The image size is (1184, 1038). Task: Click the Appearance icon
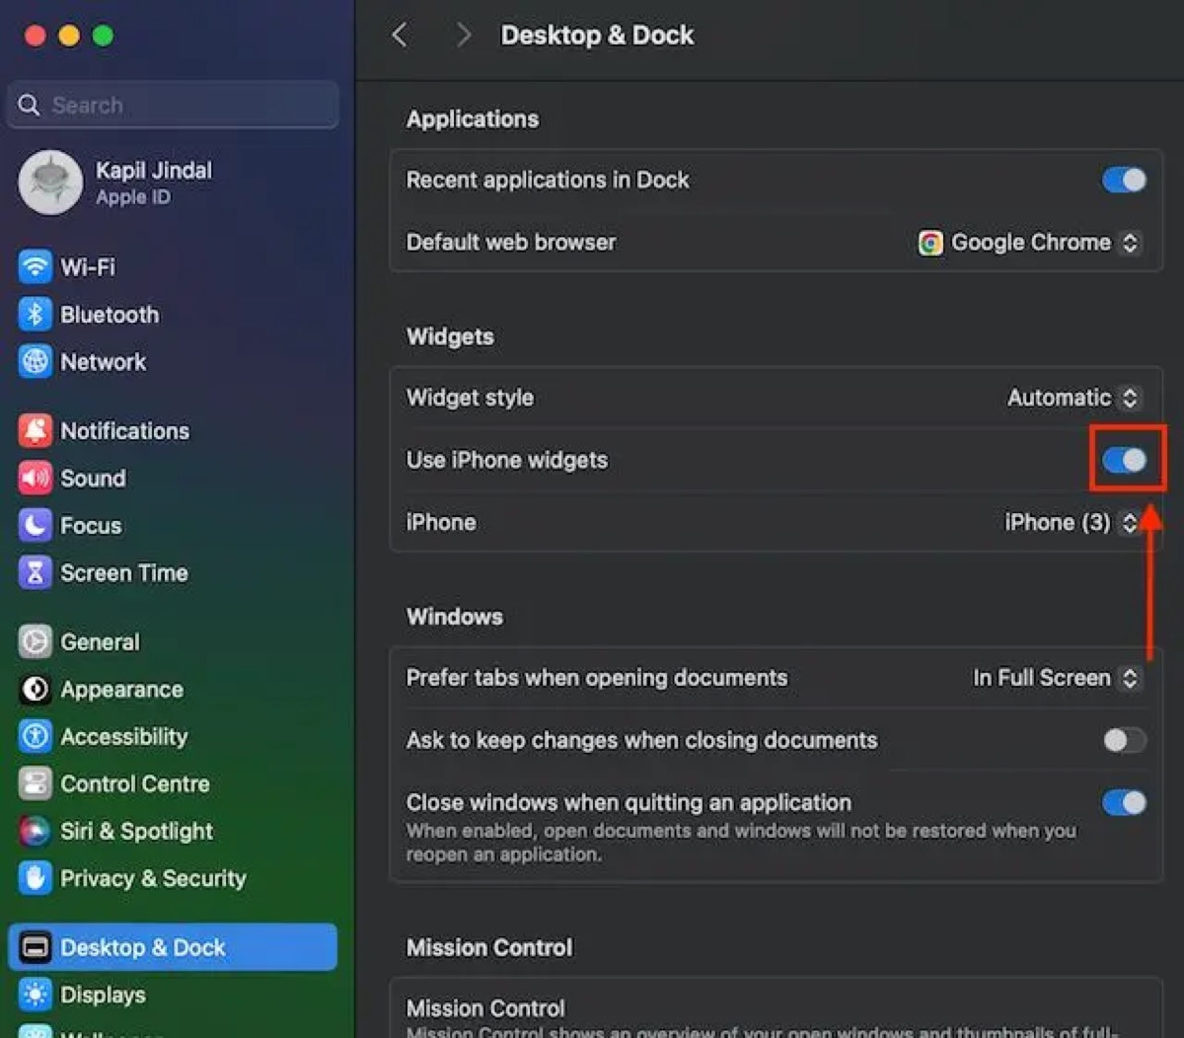(x=36, y=689)
